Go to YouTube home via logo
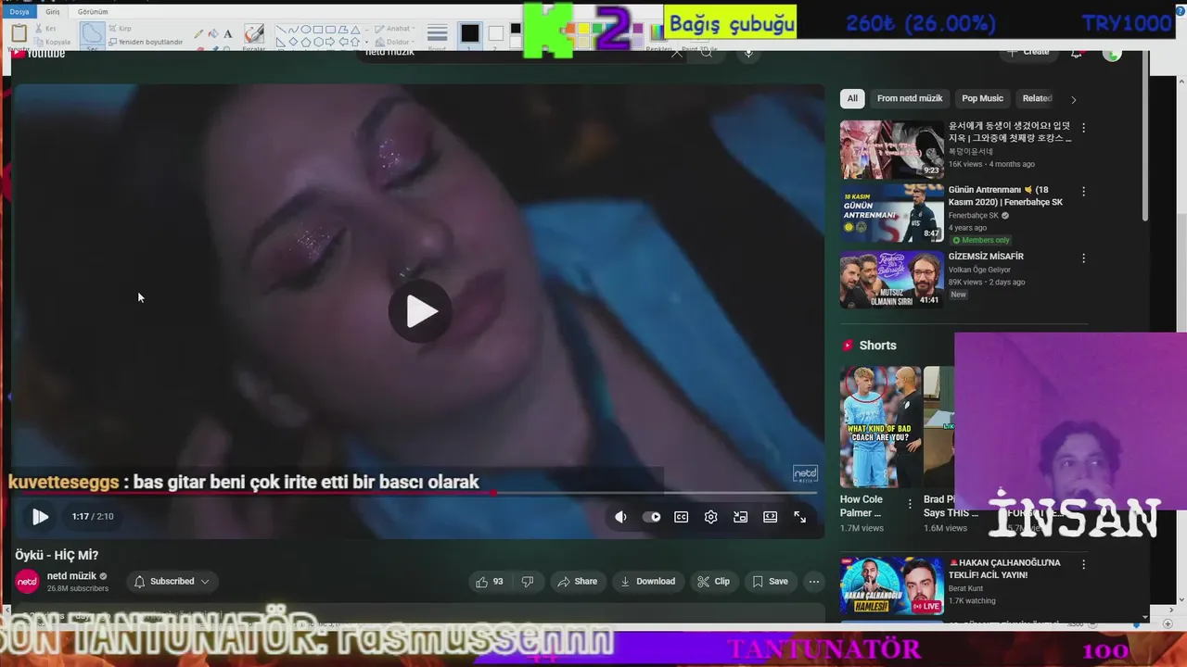This screenshot has width=1187, height=667. 39,54
